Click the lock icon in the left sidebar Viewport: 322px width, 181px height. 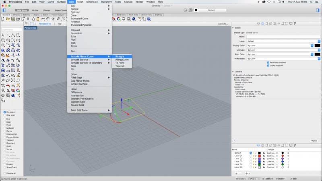pos(8,90)
